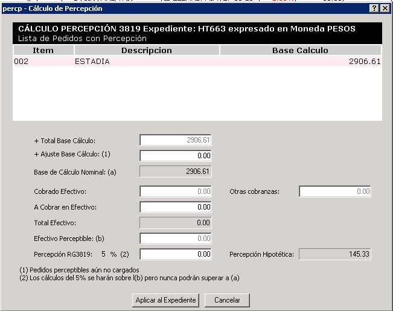
Task: Focus the A Cobrar en Efectivo input
Action: tap(176, 207)
